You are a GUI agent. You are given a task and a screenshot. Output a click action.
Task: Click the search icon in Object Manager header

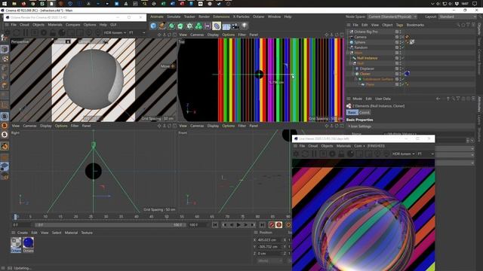pos(458,25)
